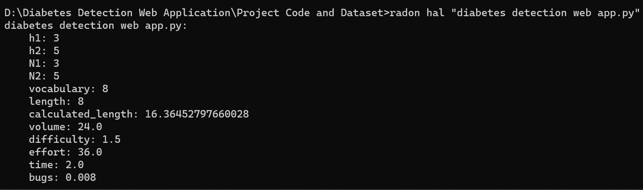643x190 pixels.
Task: Click the N2: 5 output line
Action: click(x=44, y=76)
